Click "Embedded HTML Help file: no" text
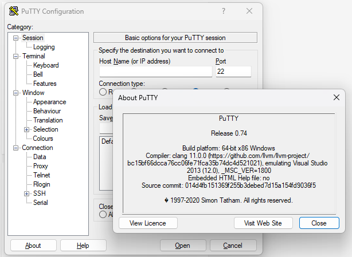The height and width of the screenshot is (257, 352). point(229,178)
